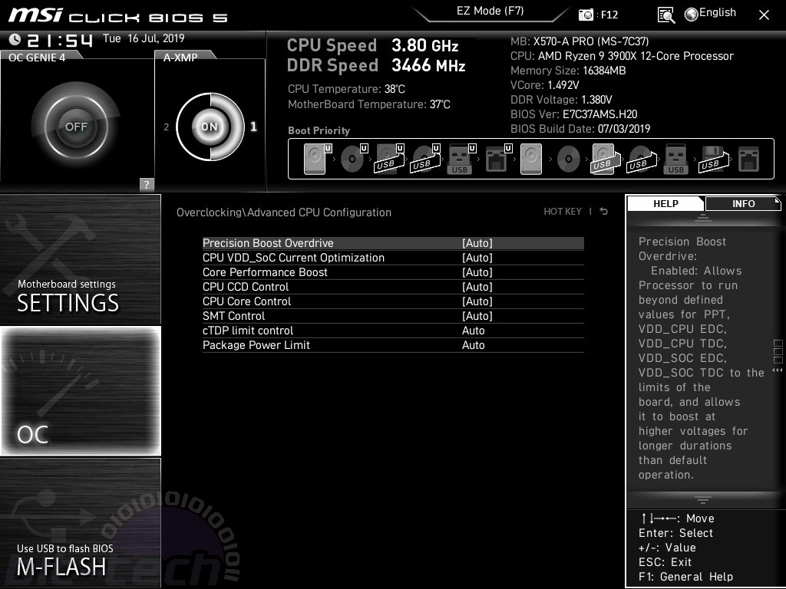Screen dimensions: 786x589
Task: Collapse the help panel with side arrows
Action: (x=778, y=370)
